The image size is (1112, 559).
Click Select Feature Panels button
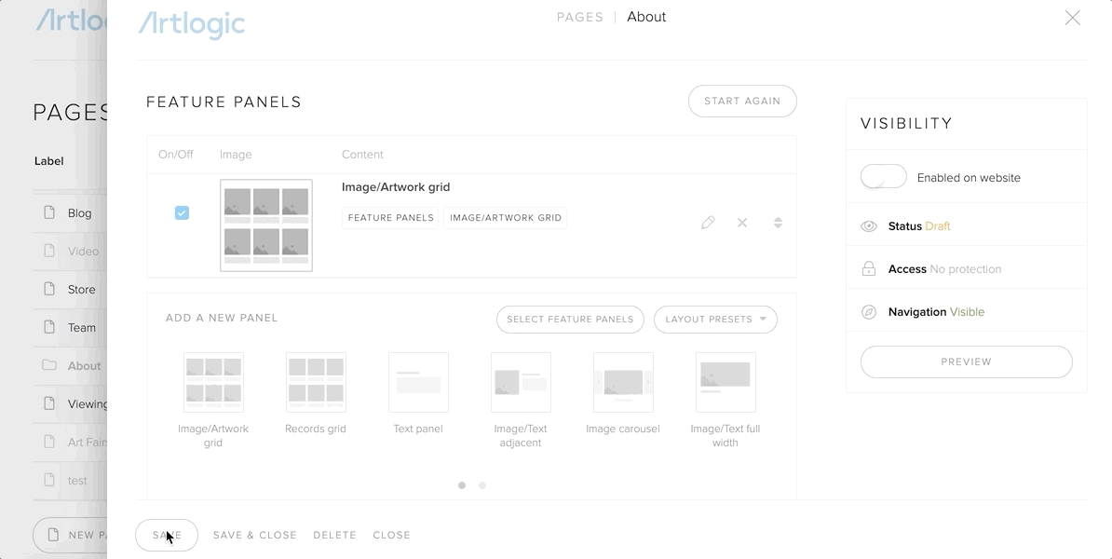click(x=570, y=320)
